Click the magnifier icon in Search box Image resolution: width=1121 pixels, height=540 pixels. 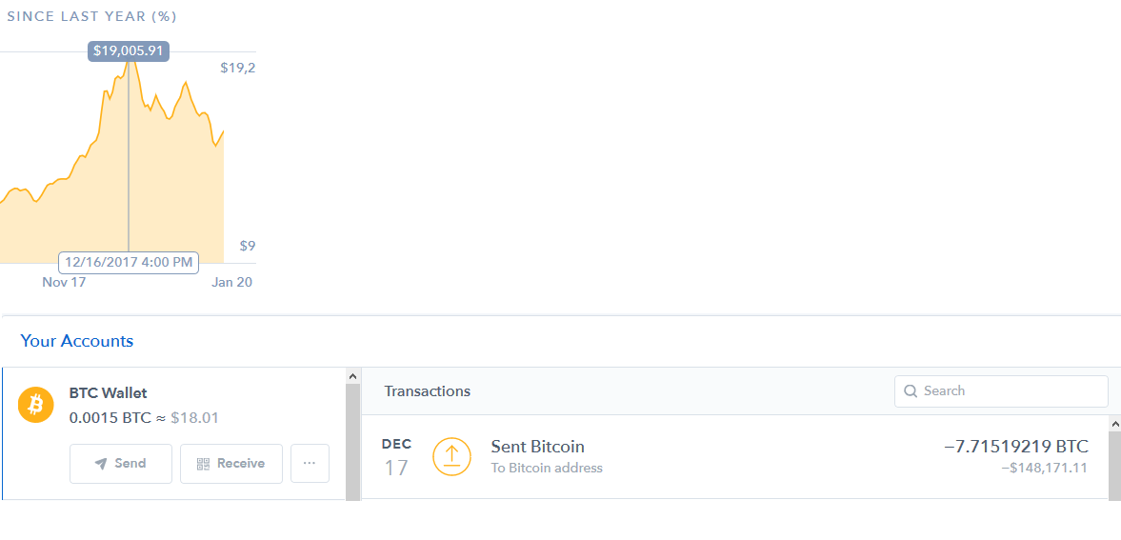[911, 391]
